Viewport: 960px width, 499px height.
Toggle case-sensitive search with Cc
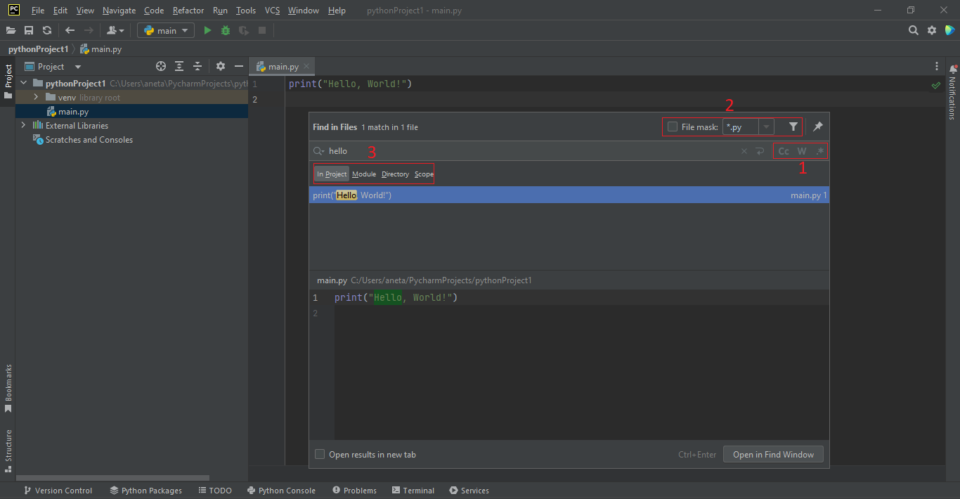783,150
